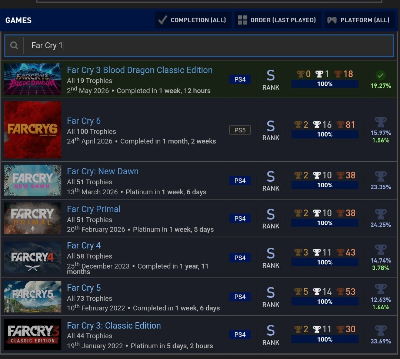Click the PS4 tag on Far Cry: New Dawn row

click(240, 181)
